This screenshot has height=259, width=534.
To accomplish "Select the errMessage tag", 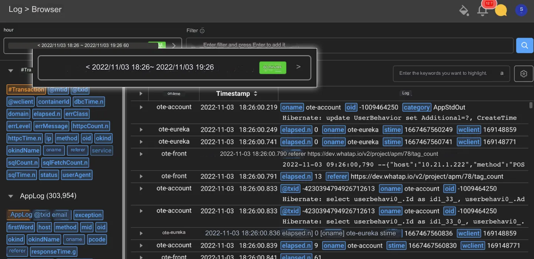I will [52, 126].
